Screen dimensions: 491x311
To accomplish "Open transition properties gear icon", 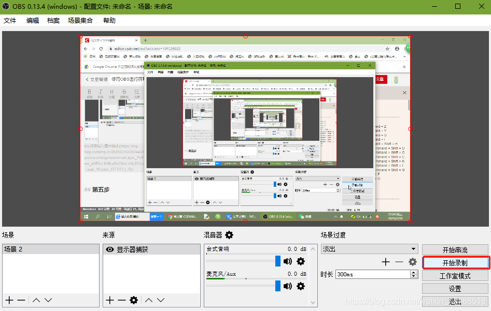I will pos(413,262).
